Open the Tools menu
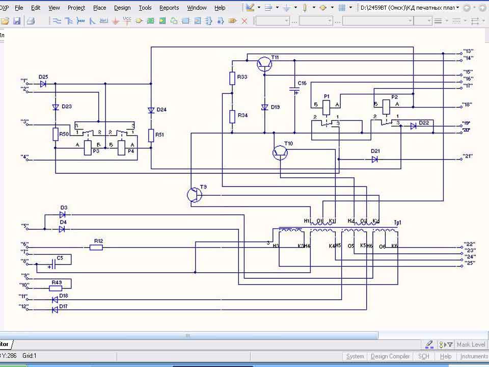The image size is (489, 367). tap(145, 8)
